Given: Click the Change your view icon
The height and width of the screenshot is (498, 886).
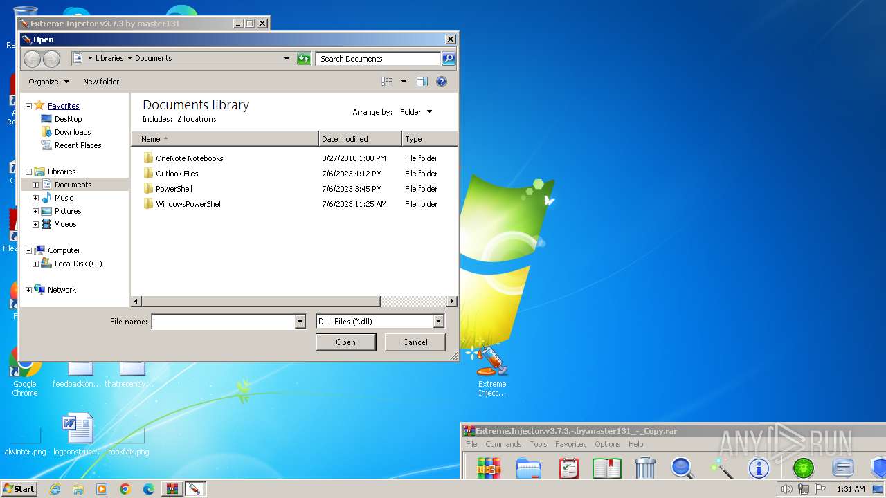Looking at the screenshot, I should point(387,82).
